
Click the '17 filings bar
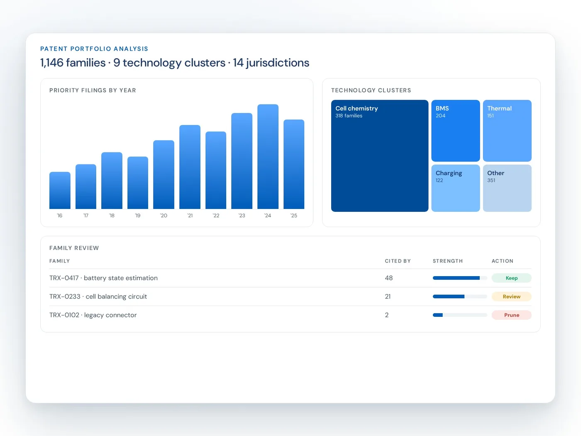(86, 187)
